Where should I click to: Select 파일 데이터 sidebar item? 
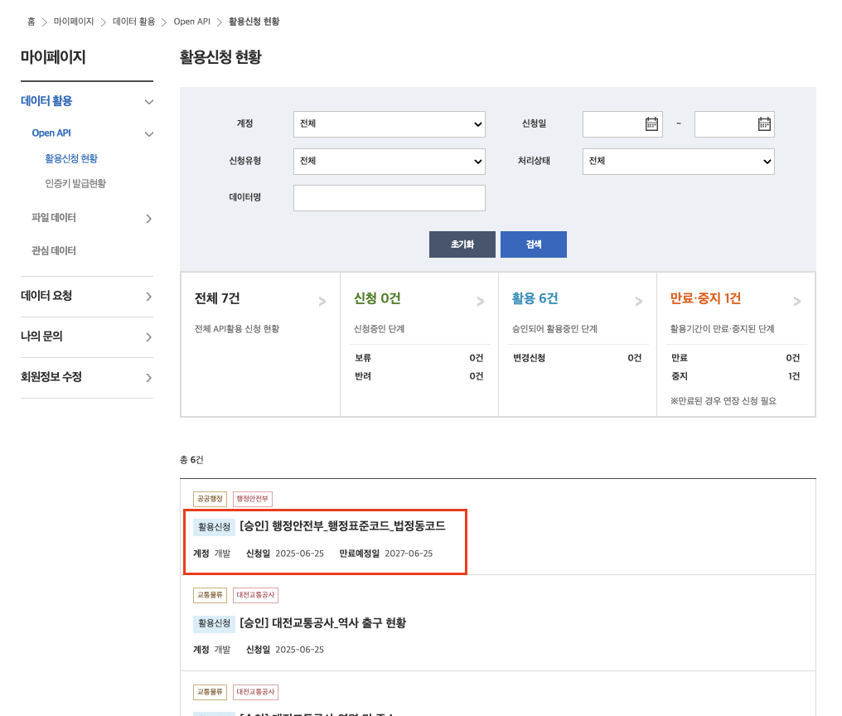[54, 218]
